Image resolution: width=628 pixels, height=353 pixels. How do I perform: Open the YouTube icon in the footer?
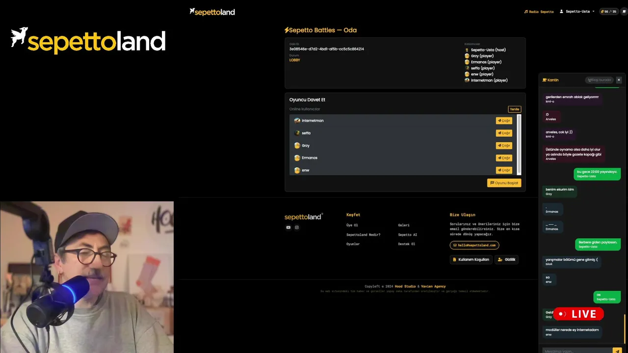point(288,227)
